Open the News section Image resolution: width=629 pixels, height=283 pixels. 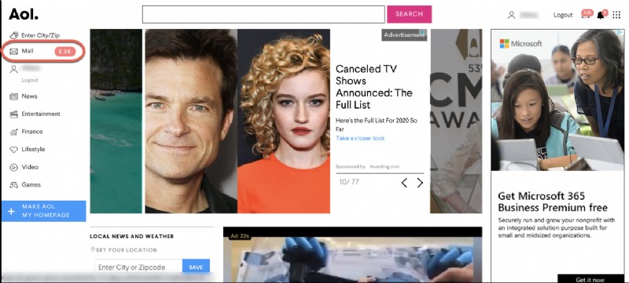point(29,96)
